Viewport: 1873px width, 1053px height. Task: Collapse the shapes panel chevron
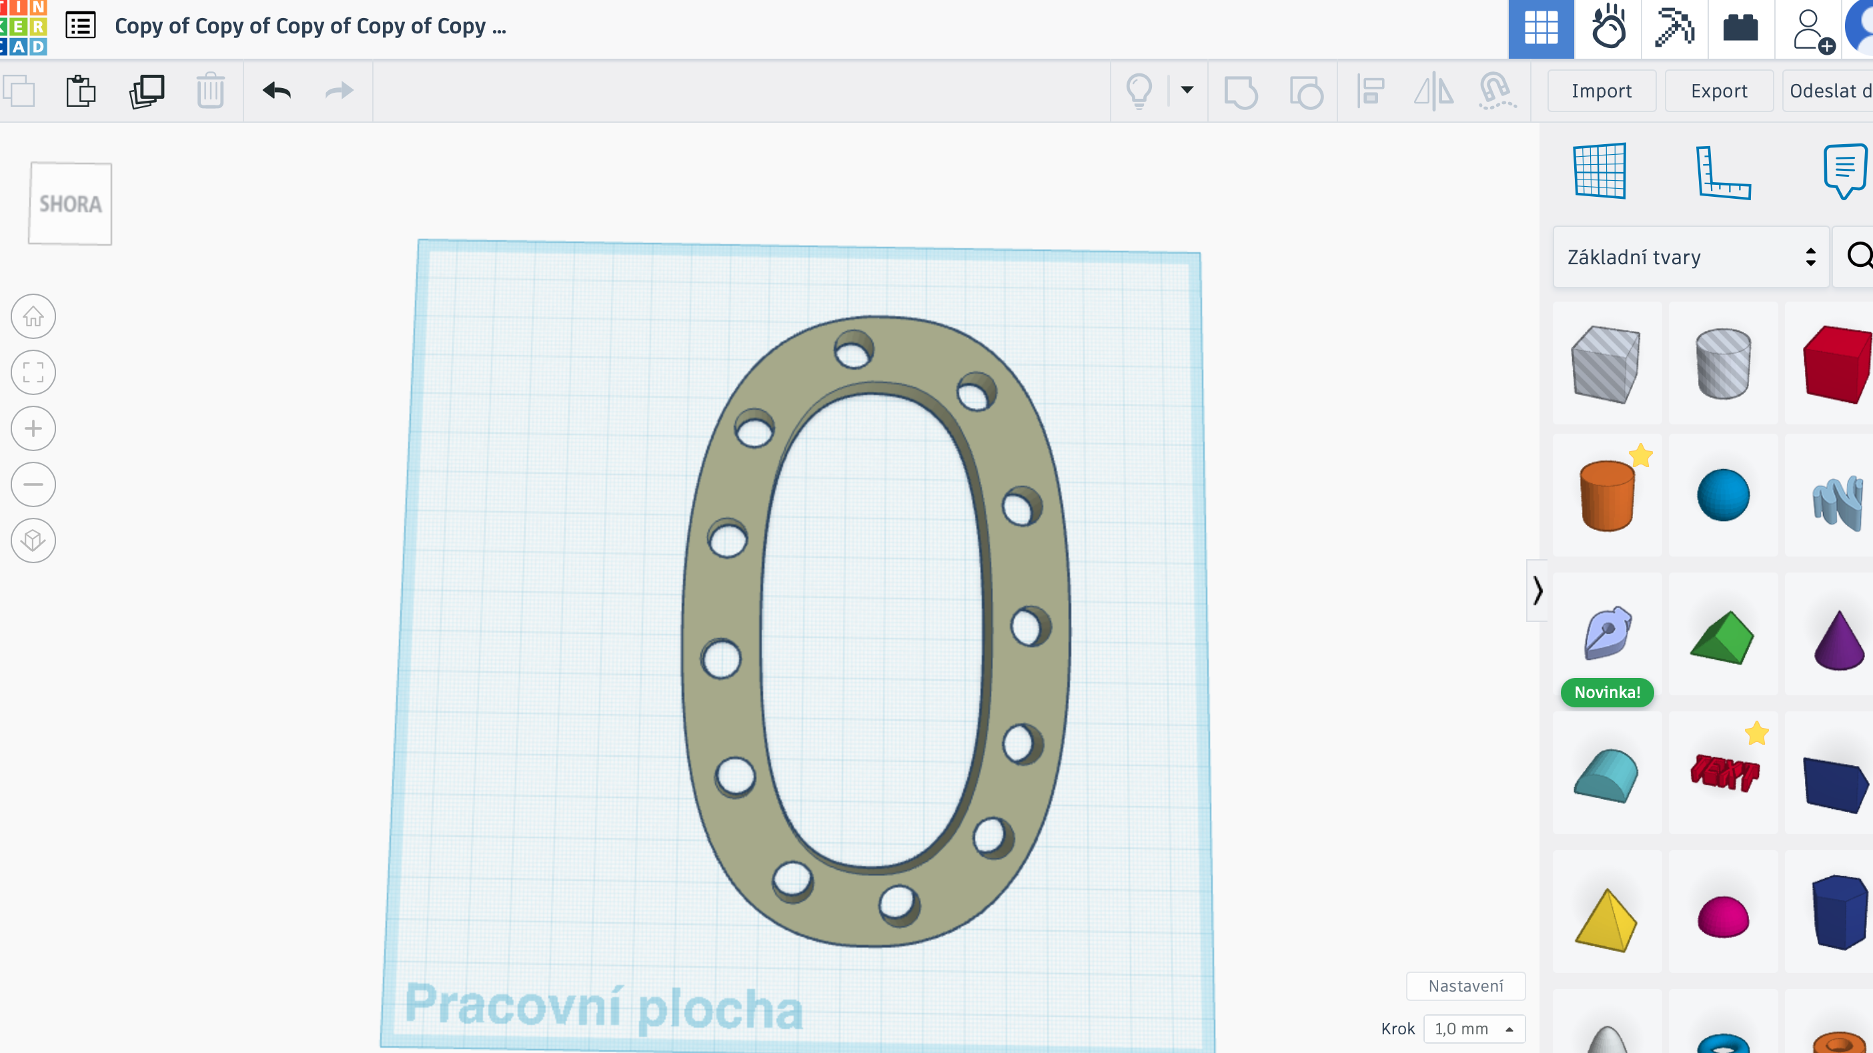coord(1536,591)
